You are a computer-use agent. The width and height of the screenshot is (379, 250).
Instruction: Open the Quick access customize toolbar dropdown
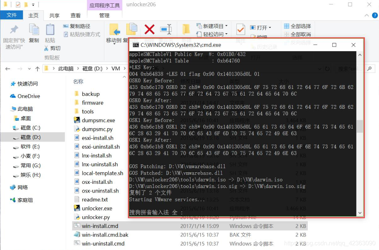pos(33,4)
